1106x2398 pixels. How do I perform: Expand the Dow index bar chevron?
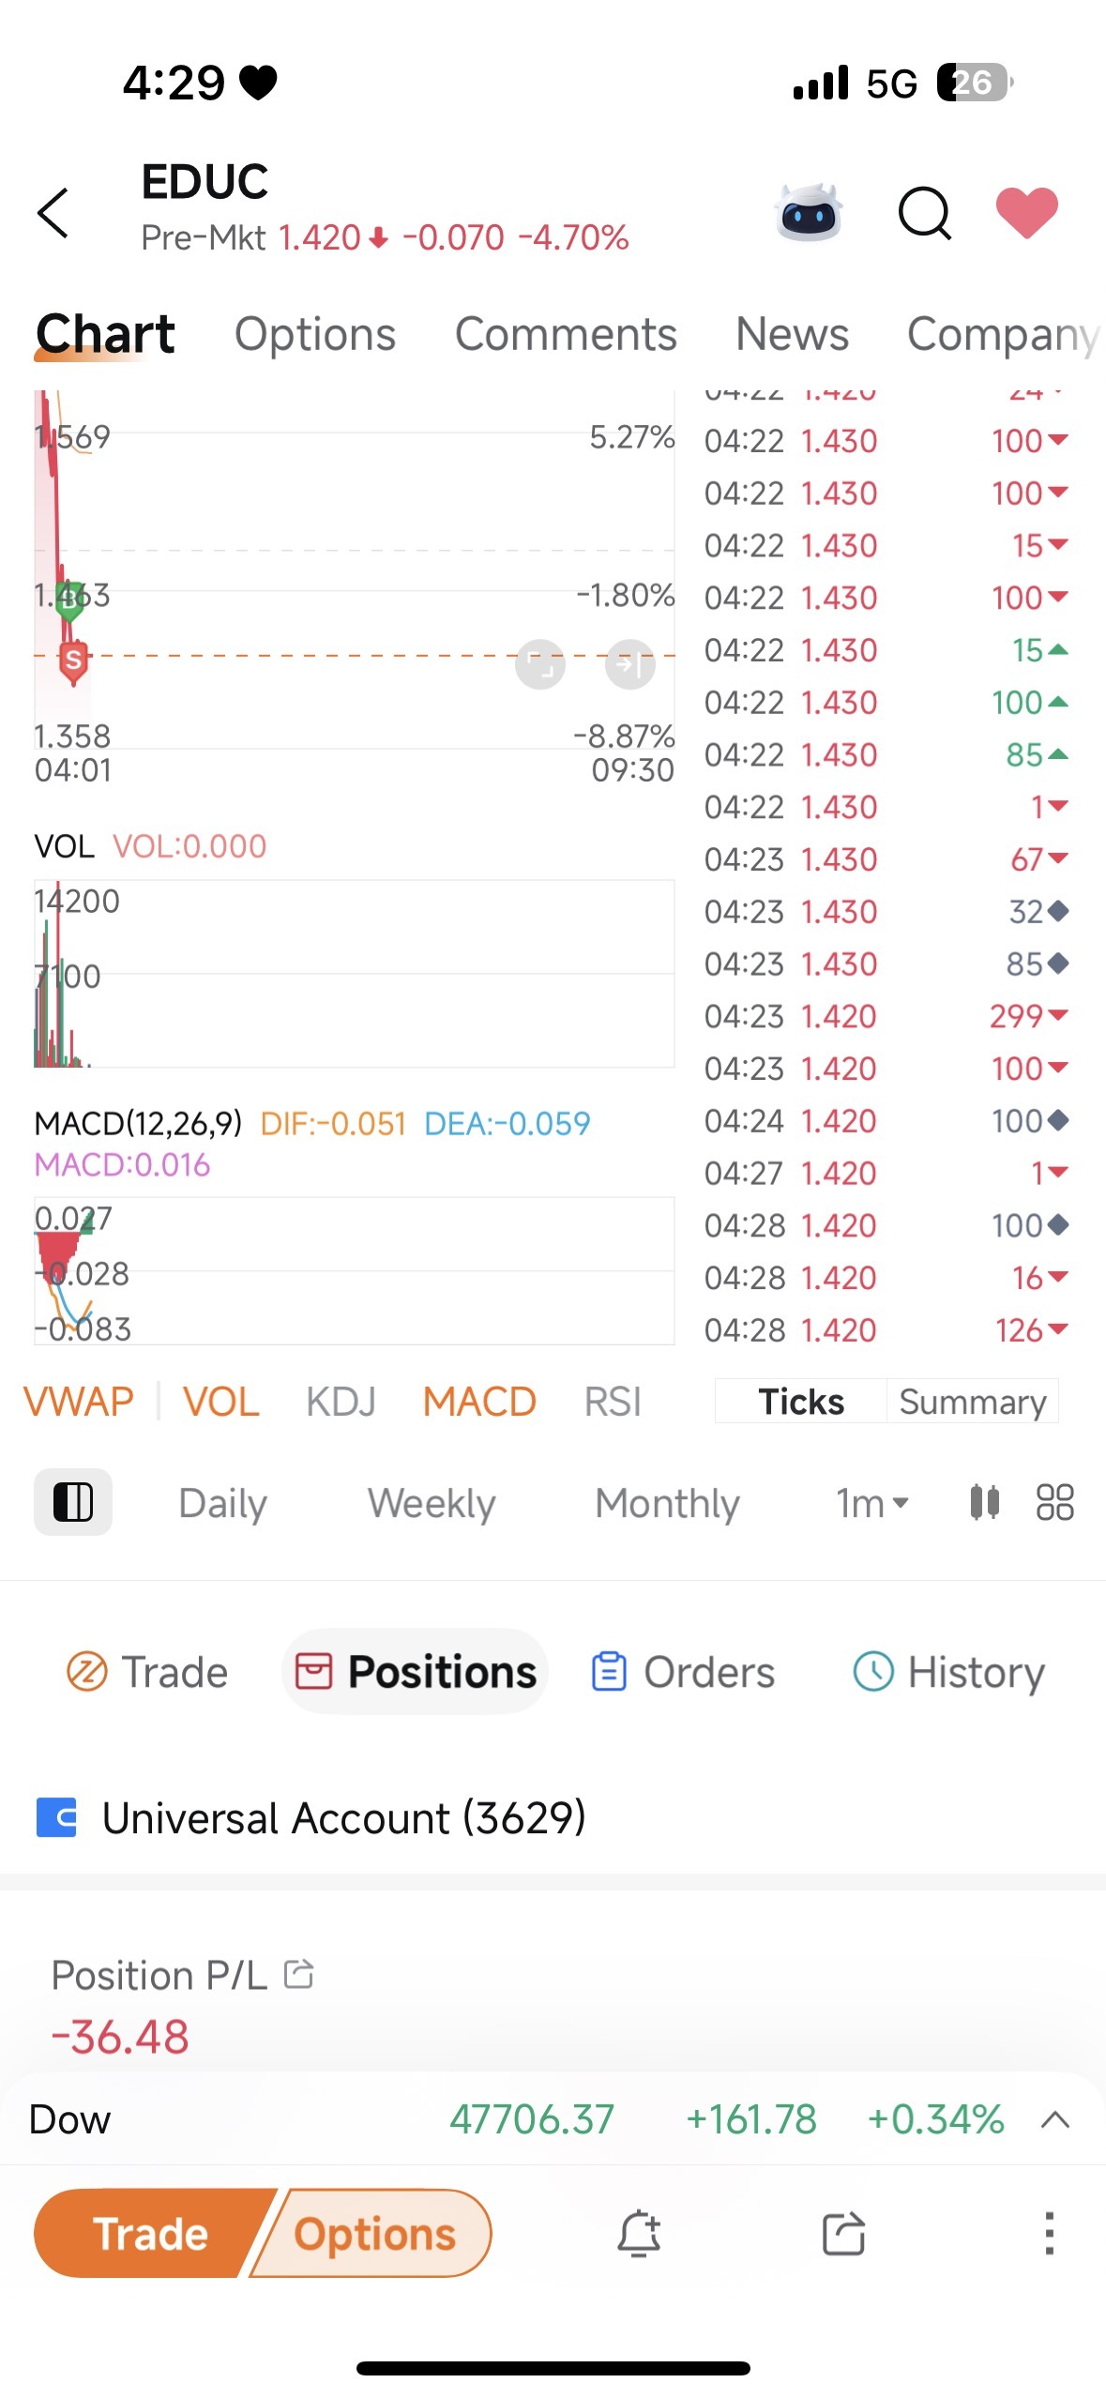point(1055,2120)
